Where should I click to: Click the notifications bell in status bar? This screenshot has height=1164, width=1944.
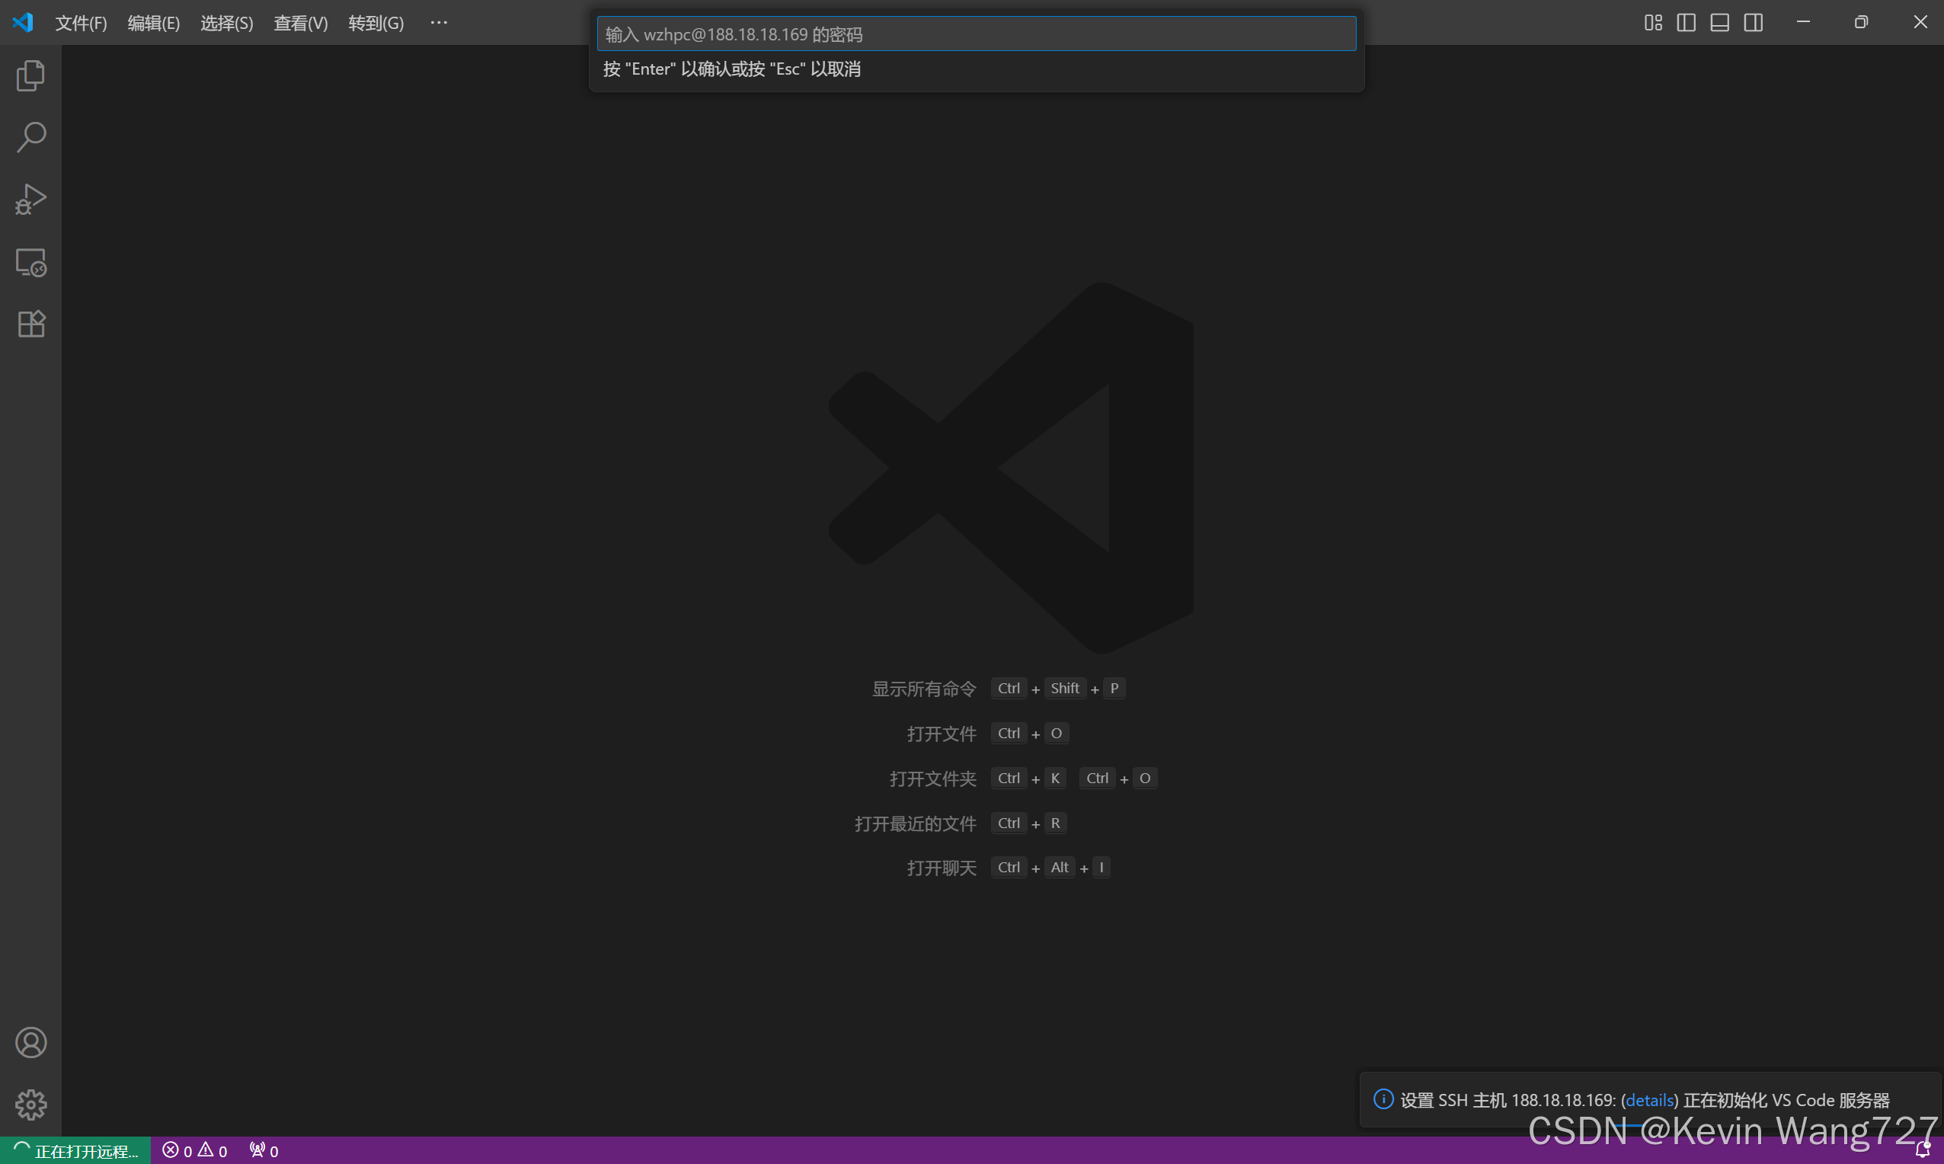click(x=1922, y=1150)
